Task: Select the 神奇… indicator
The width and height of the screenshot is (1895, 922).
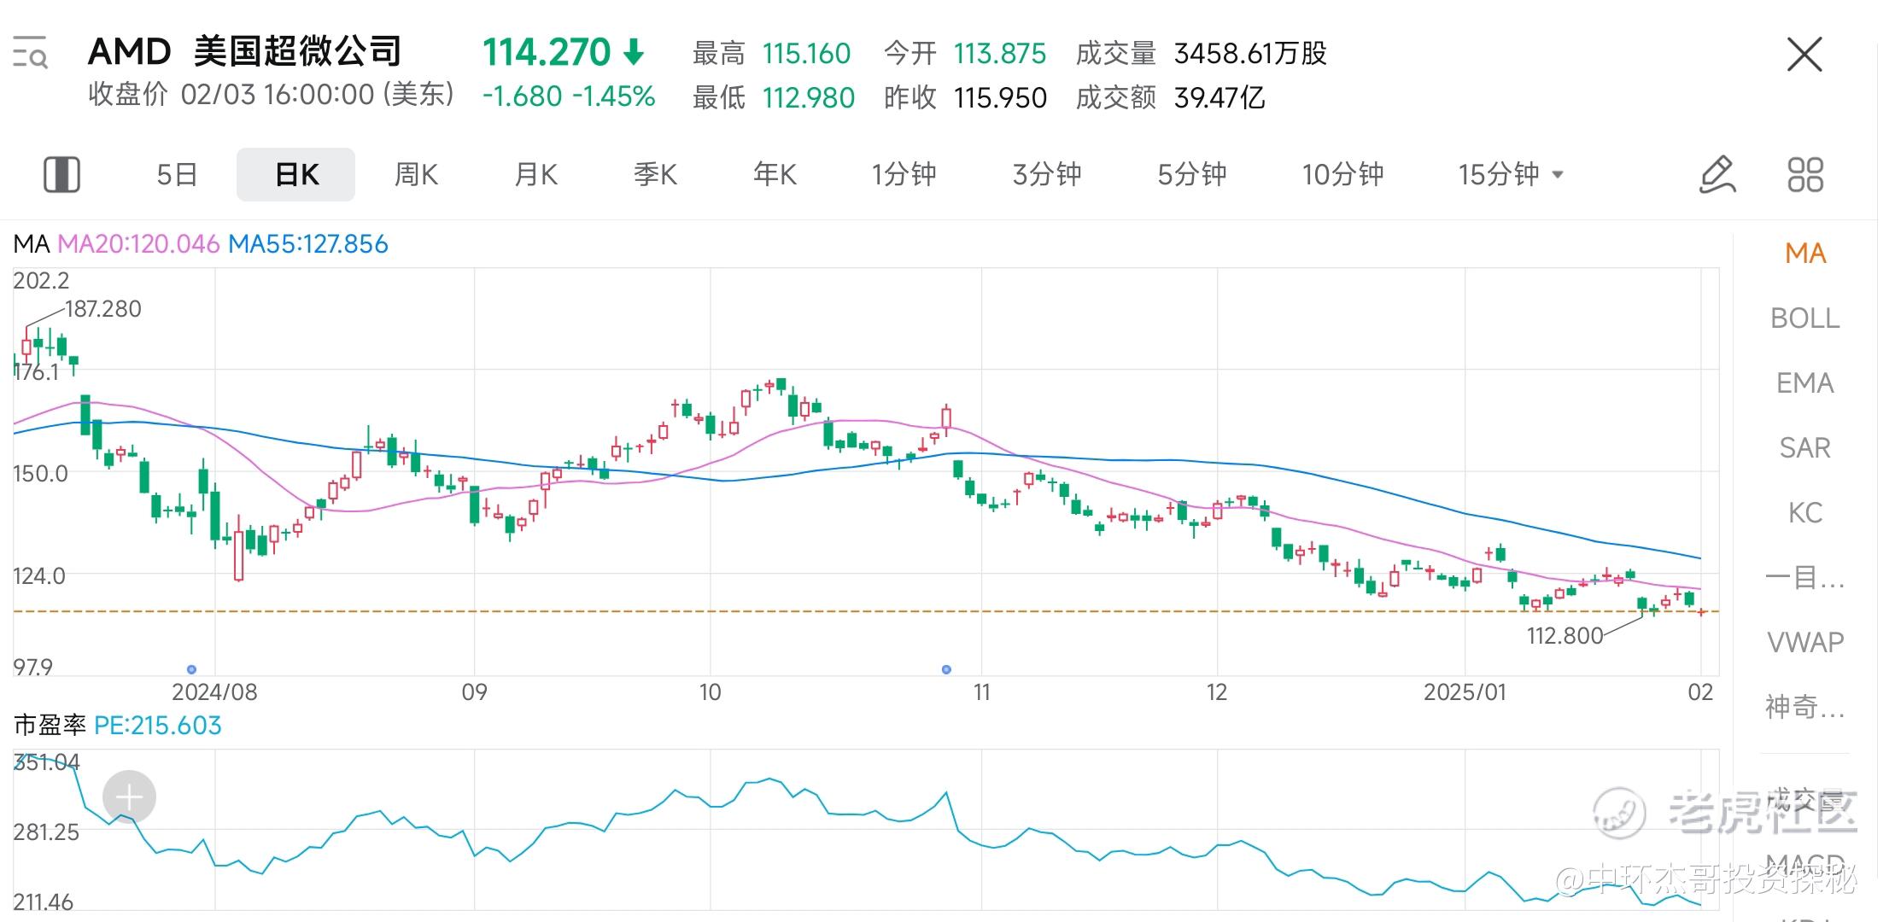Action: point(1805,707)
